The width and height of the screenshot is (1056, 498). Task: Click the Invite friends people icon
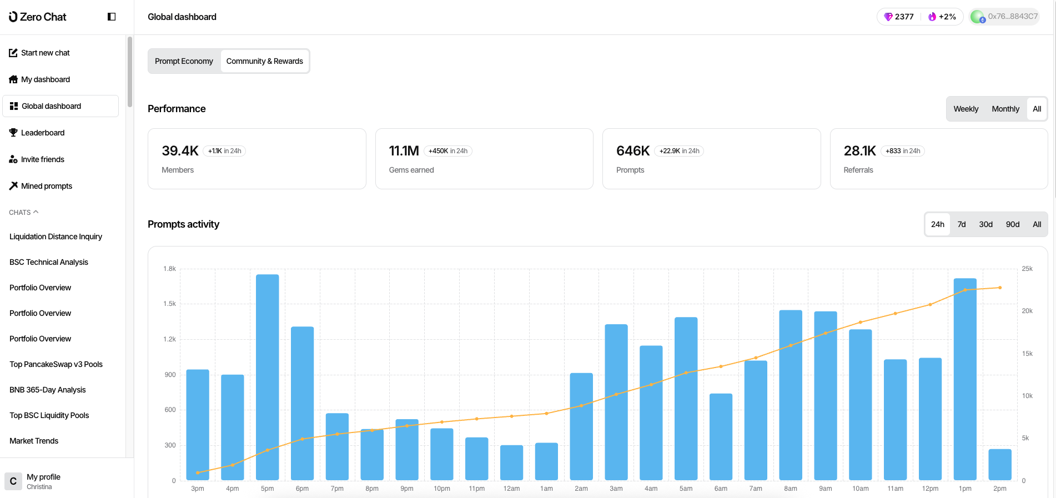[13, 159]
